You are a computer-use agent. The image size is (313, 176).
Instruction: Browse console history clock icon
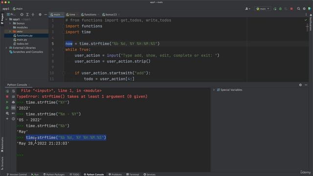[x=13, y=119]
